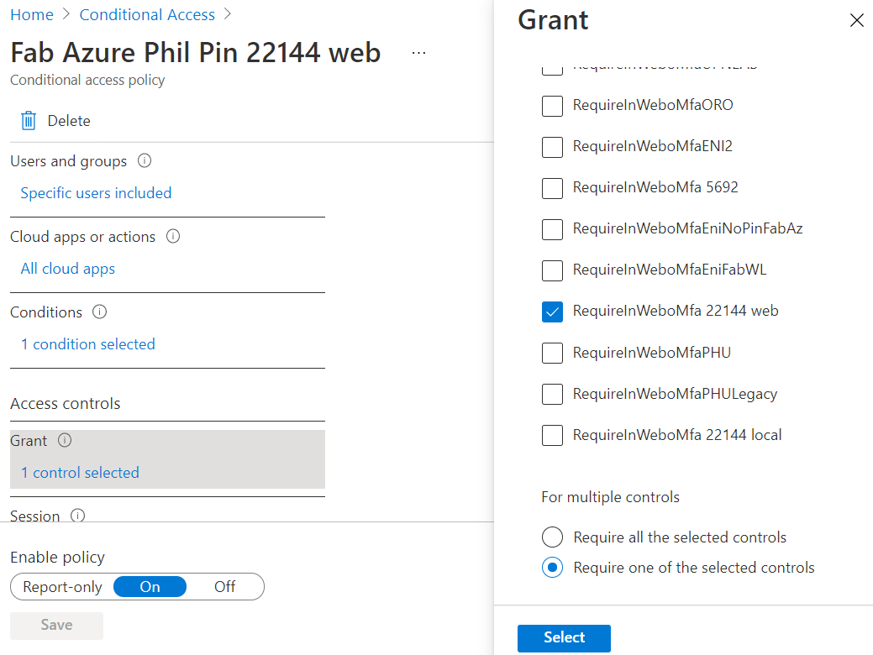Image resolution: width=873 pixels, height=655 pixels.
Task: Check RequireInWeboMfaEniNoPinFabAz
Action: tap(552, 229)
